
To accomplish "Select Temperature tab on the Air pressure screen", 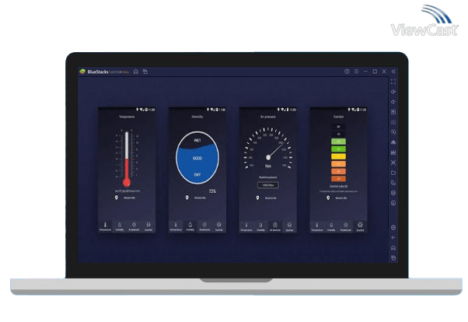I will [x=246, y=226].
